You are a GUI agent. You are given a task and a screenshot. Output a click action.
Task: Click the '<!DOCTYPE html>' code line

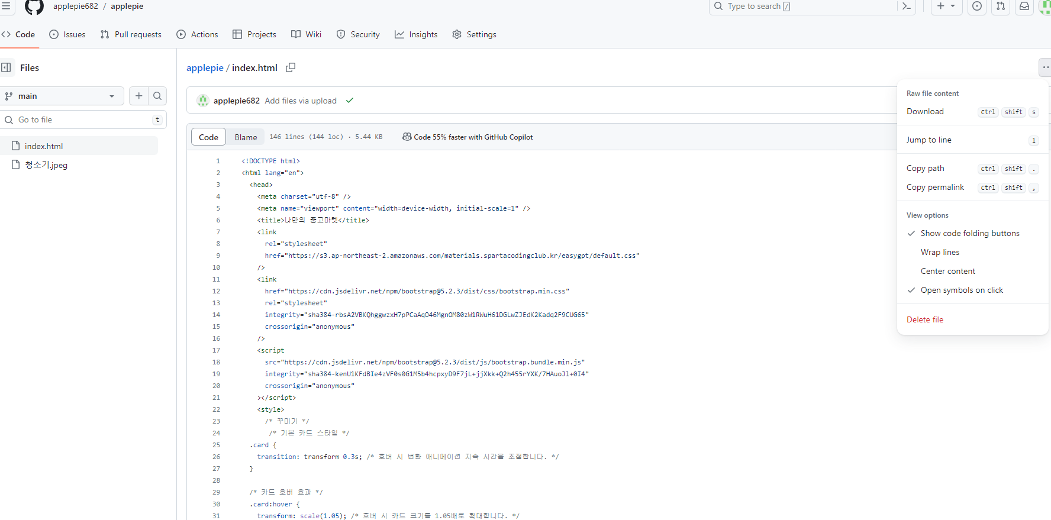click(x=270, y=161)
